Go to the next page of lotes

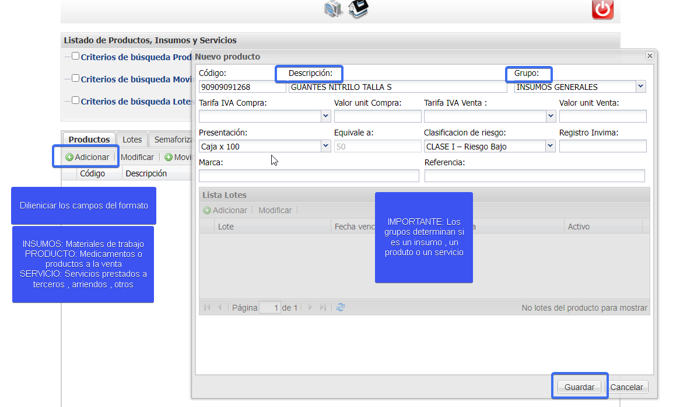310,307
